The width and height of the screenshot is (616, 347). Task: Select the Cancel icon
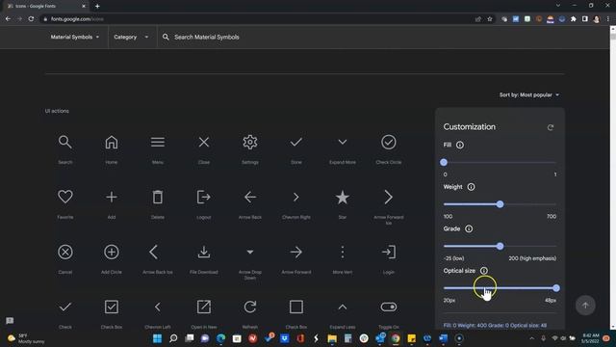(65, 252)
